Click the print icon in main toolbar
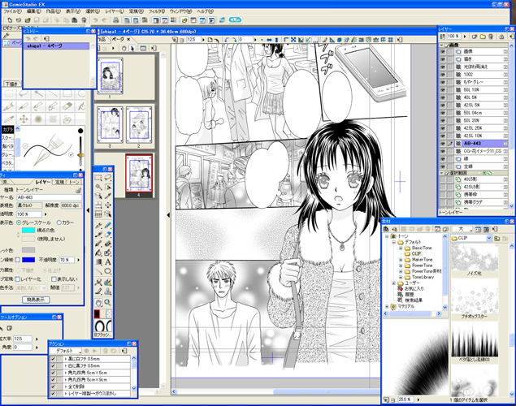 point(116,20)
